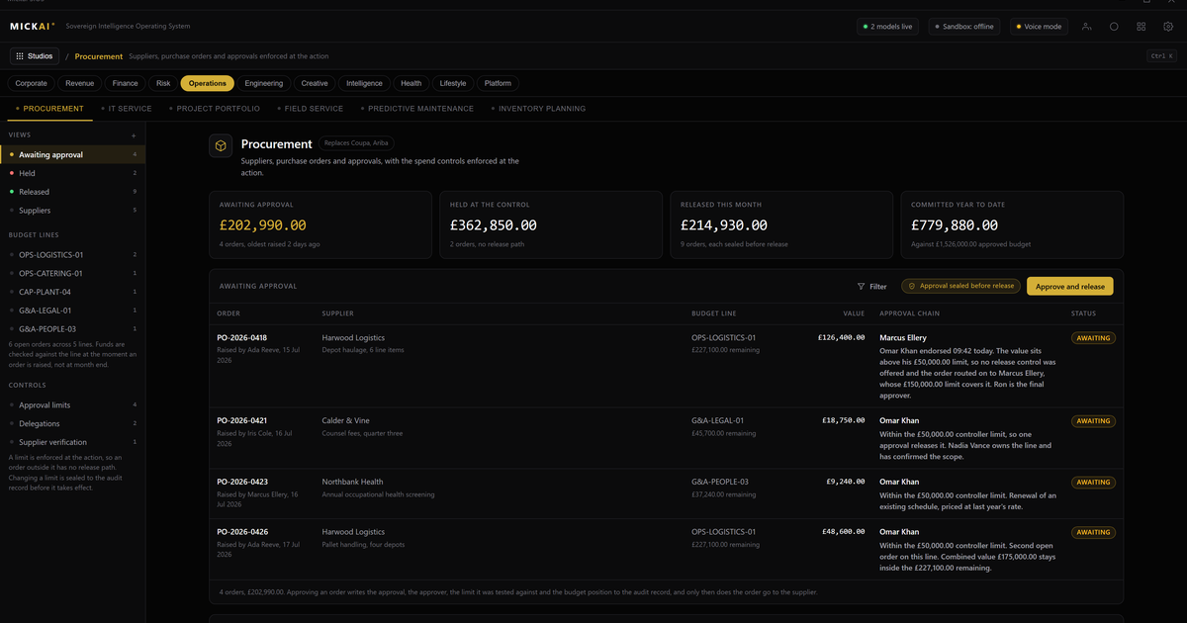Open the Awaiting Approval summary card

(x=320, y=224)
